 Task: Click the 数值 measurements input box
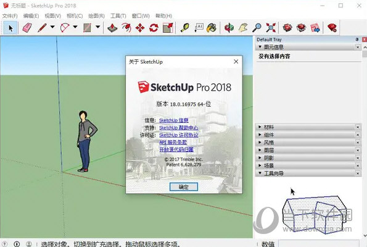pos(319,244)
